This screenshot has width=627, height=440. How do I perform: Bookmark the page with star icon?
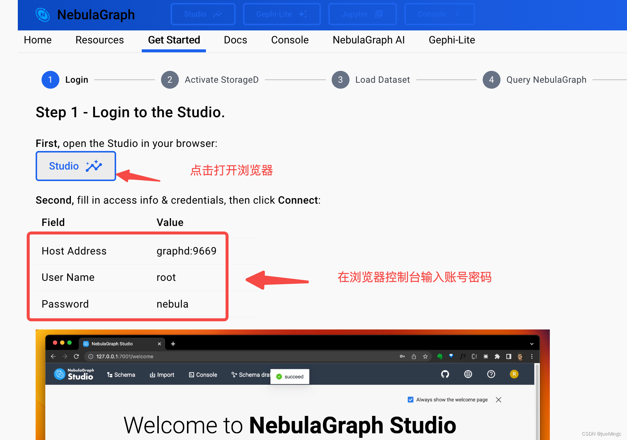point(425,357)
